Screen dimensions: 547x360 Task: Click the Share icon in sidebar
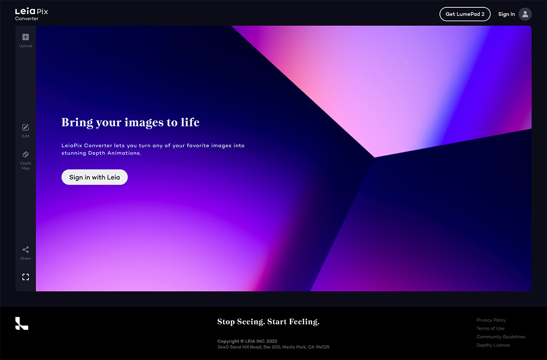[x=26, y=250]
